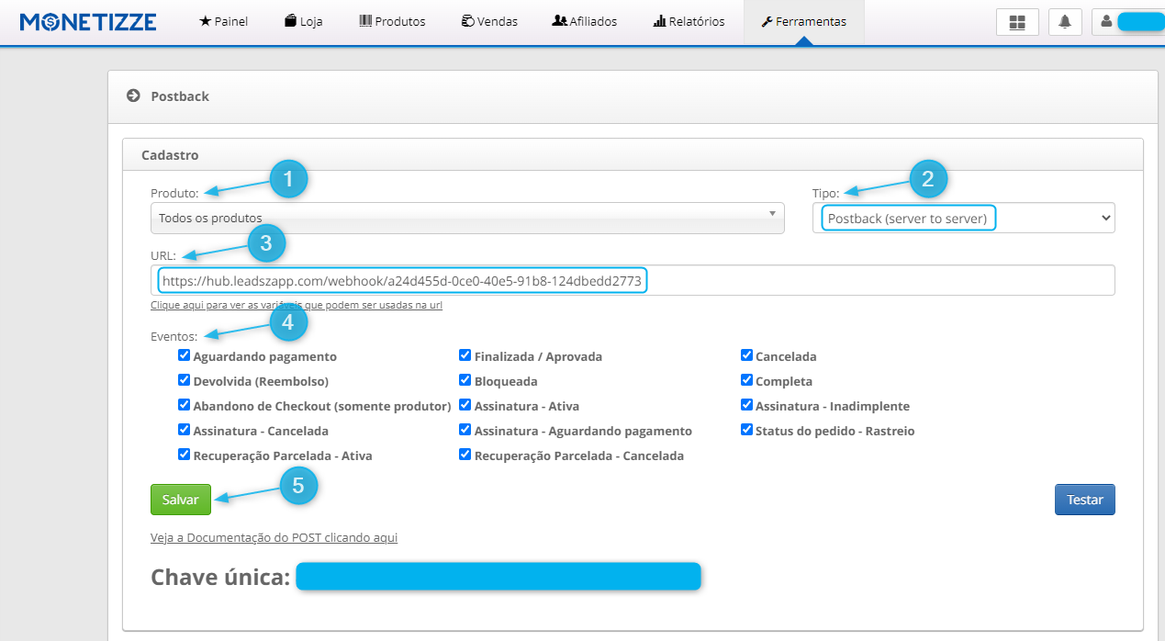Open the POST documentation link

coord(274,538)
